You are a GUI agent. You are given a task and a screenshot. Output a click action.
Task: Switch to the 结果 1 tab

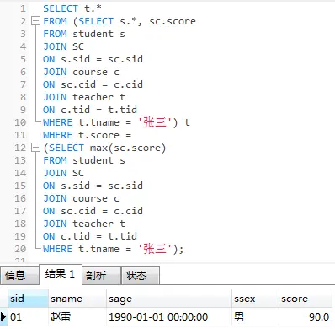(61, 274)
